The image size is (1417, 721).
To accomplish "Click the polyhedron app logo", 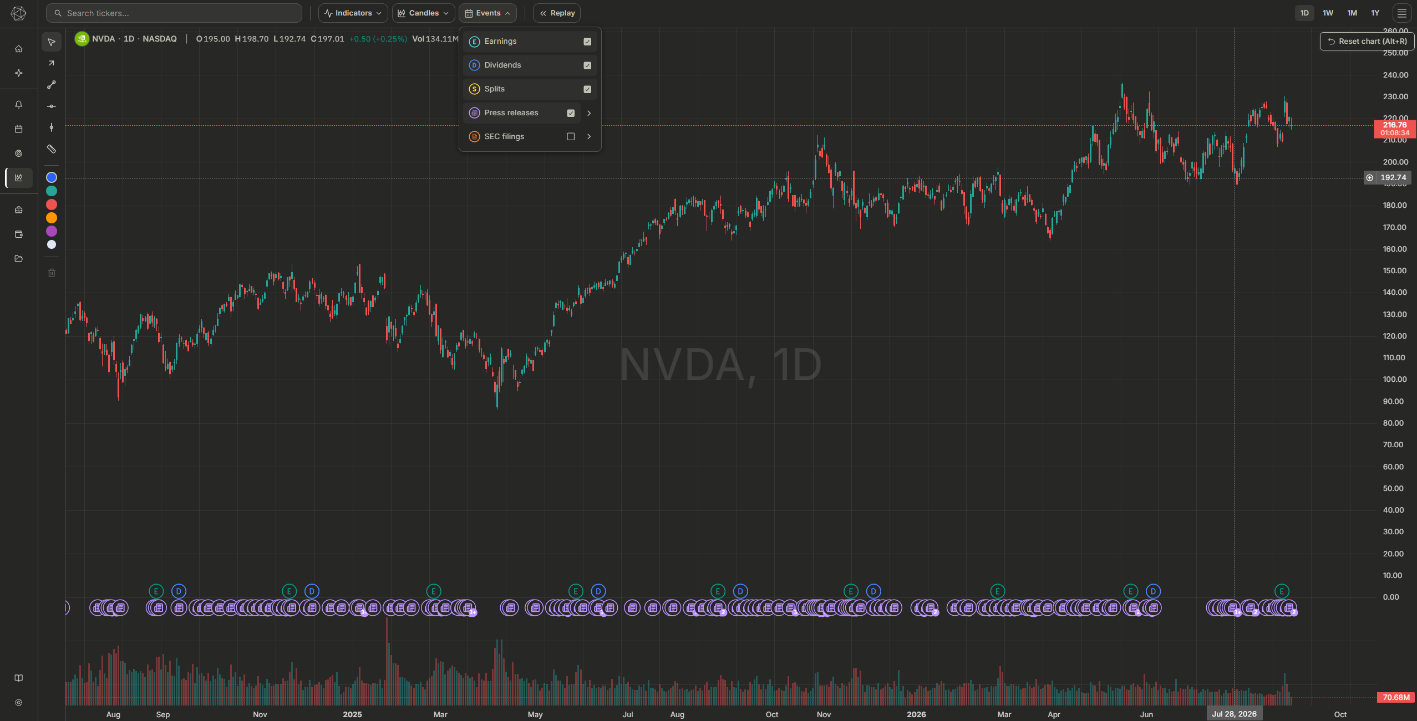I will 18,13.
